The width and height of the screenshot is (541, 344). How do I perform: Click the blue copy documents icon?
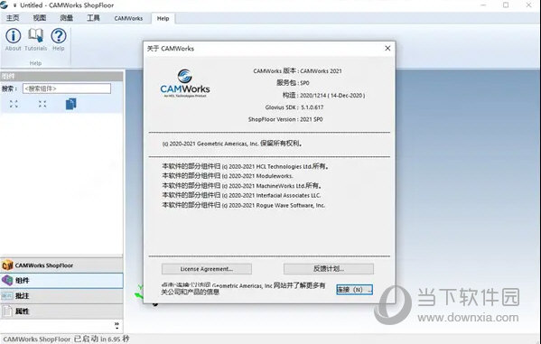70,104
